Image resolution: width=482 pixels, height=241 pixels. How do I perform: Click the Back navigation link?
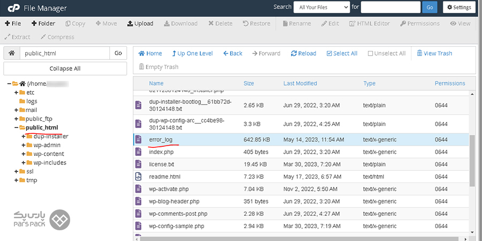(233, 53)
